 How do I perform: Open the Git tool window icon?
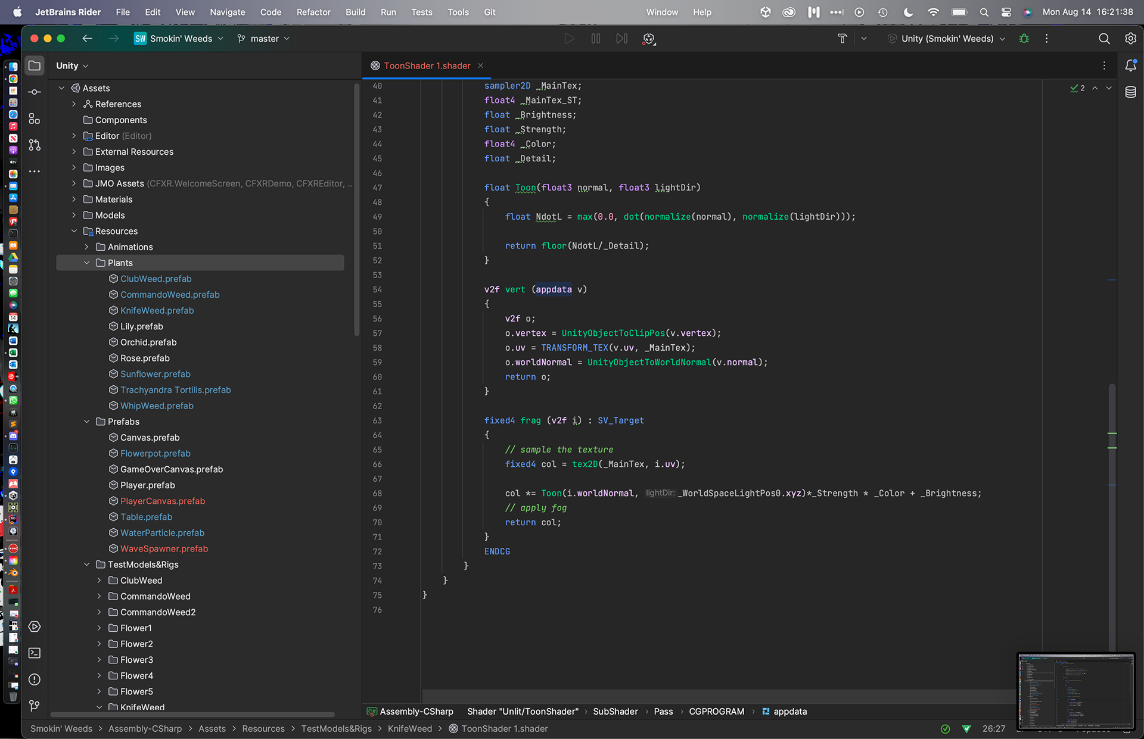click(x=35, y=706)
